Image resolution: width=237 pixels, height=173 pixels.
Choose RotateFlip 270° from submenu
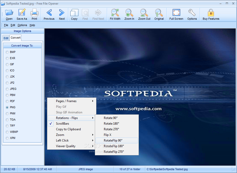coord(117,152)
